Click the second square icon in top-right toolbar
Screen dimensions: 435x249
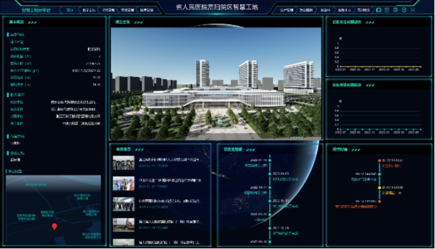point(387,10)
